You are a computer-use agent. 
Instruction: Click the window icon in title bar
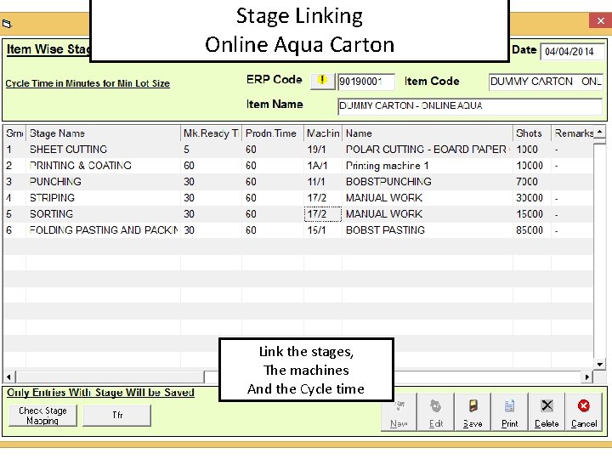point(7,24)
